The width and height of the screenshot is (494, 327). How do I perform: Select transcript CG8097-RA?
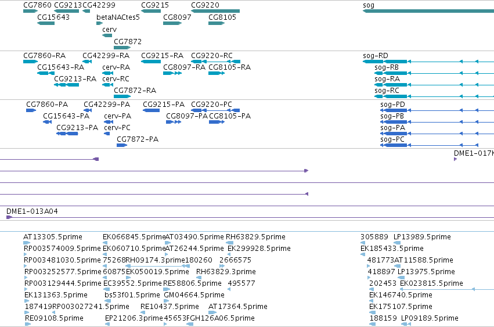click(x=184, y=67)
